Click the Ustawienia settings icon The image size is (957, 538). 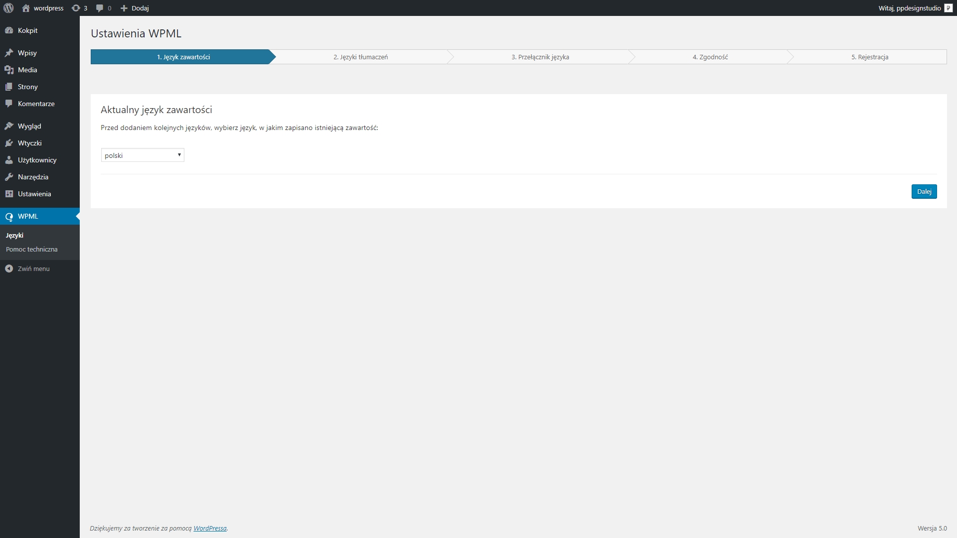click(x=9, y=194)
